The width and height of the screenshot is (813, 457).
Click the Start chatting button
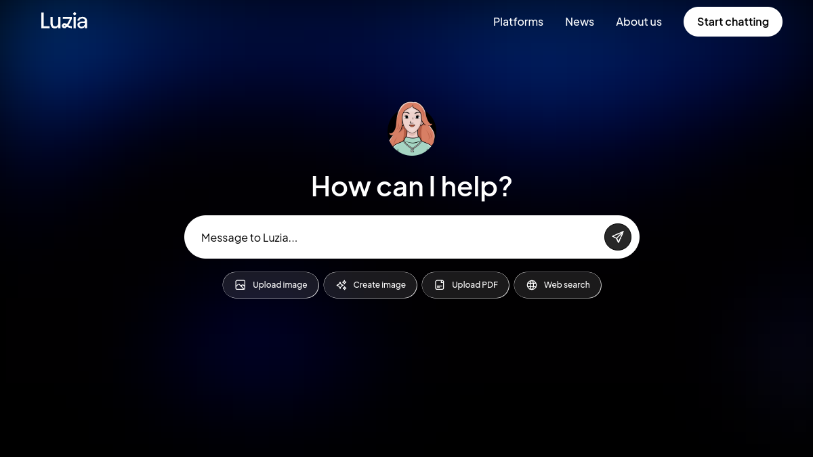[733, 22]
